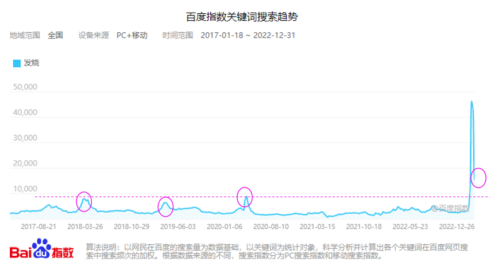Click the blue 发烧 legend color square

17,63
